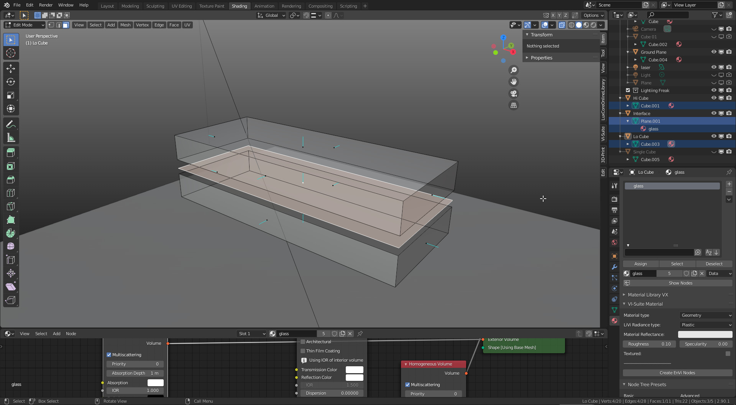This screenshot has width=736, height=405.
Task: Choose the Measure tool
Action: click(x=11, y=138)
